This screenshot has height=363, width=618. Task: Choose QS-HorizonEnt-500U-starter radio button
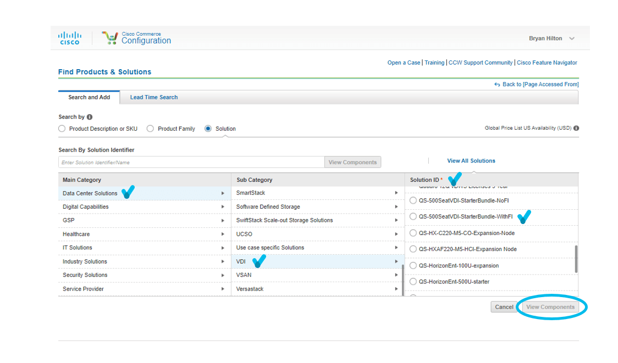[413, 282]
